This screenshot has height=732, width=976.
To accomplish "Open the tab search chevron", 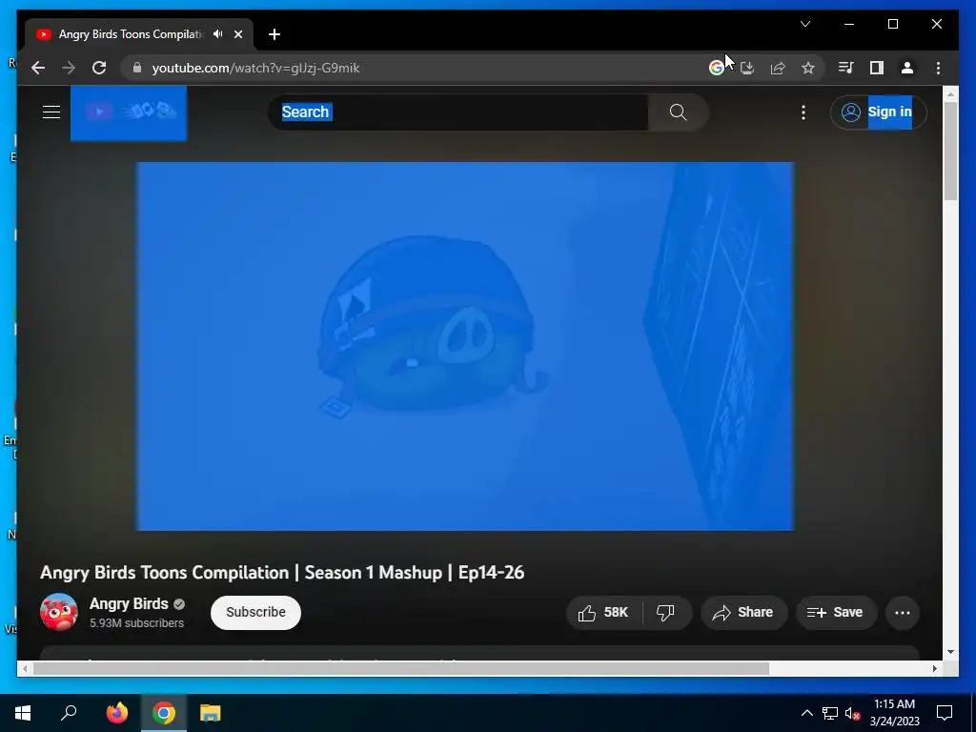I will [805, 24].
